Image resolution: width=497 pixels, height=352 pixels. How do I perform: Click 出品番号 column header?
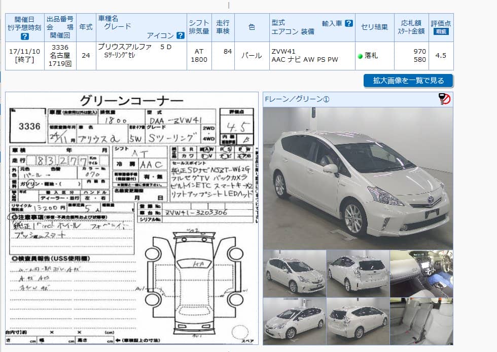[x=60, y=27]
